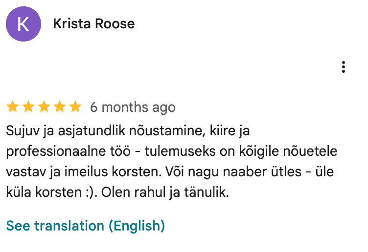Select the third rating star
The width and height of the screenshot is (368, 252).
(44, 107)
